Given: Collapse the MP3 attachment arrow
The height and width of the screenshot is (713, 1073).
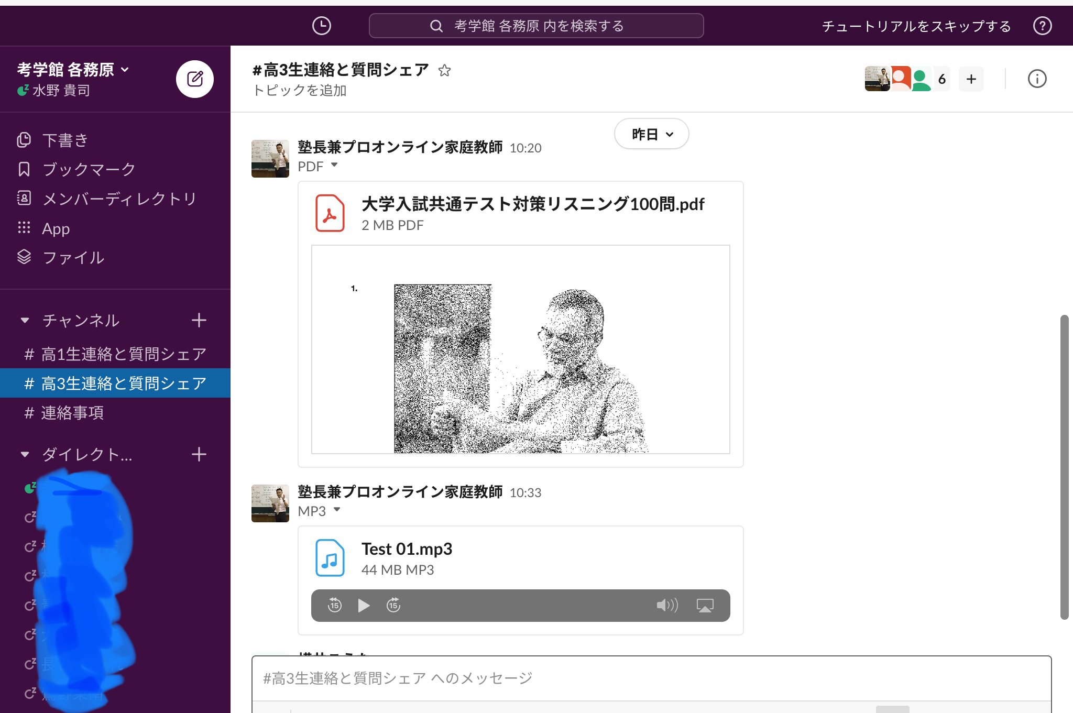Looking at the screenshot, I should point(337,510).
